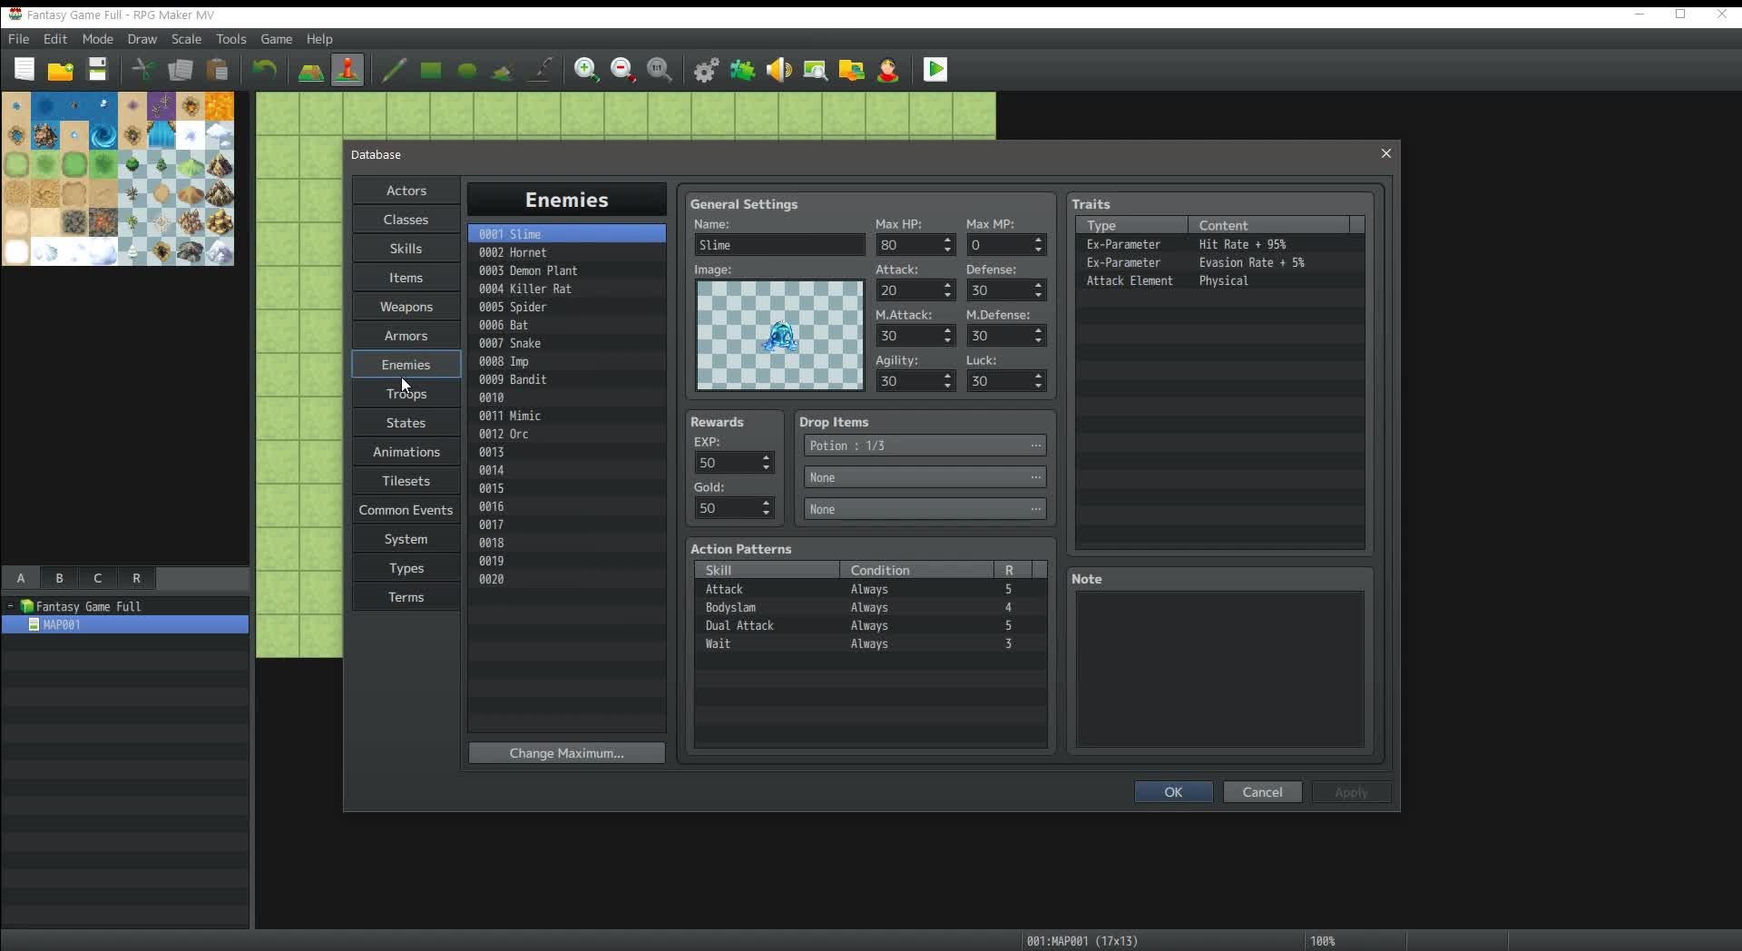
Task: Click the Slime enemy image preview
Action: 779,335
